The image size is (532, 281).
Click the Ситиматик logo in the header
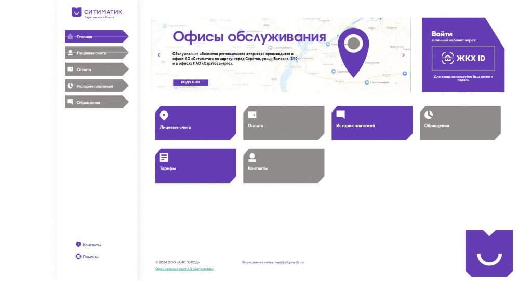(x=97, y=12)
